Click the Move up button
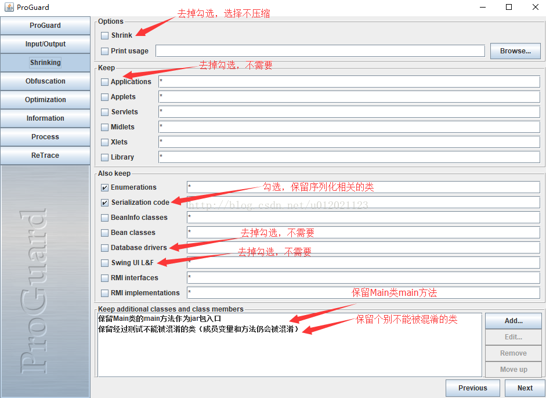This screenshot has height=398, width=546. (x=514, y=370)
